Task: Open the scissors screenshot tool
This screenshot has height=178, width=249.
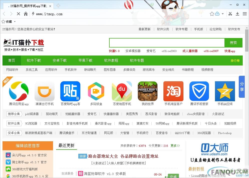Action: pos(230,14)
